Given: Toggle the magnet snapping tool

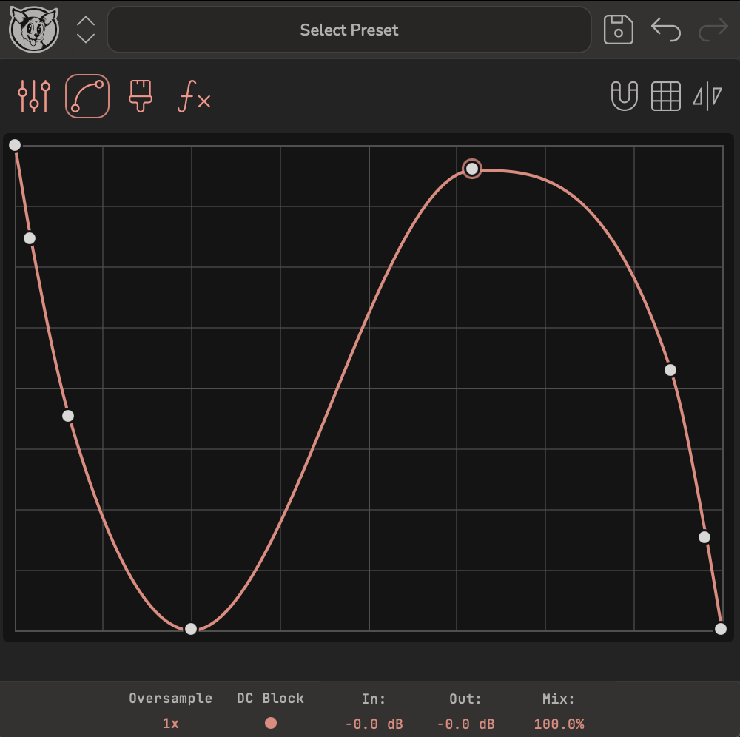Looking at the screenshot, I should pyautogui.click(x=624, y=95).
